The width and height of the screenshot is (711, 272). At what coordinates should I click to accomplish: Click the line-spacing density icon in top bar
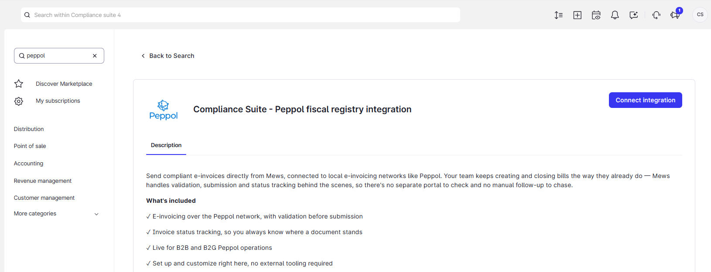coord(558,15)
